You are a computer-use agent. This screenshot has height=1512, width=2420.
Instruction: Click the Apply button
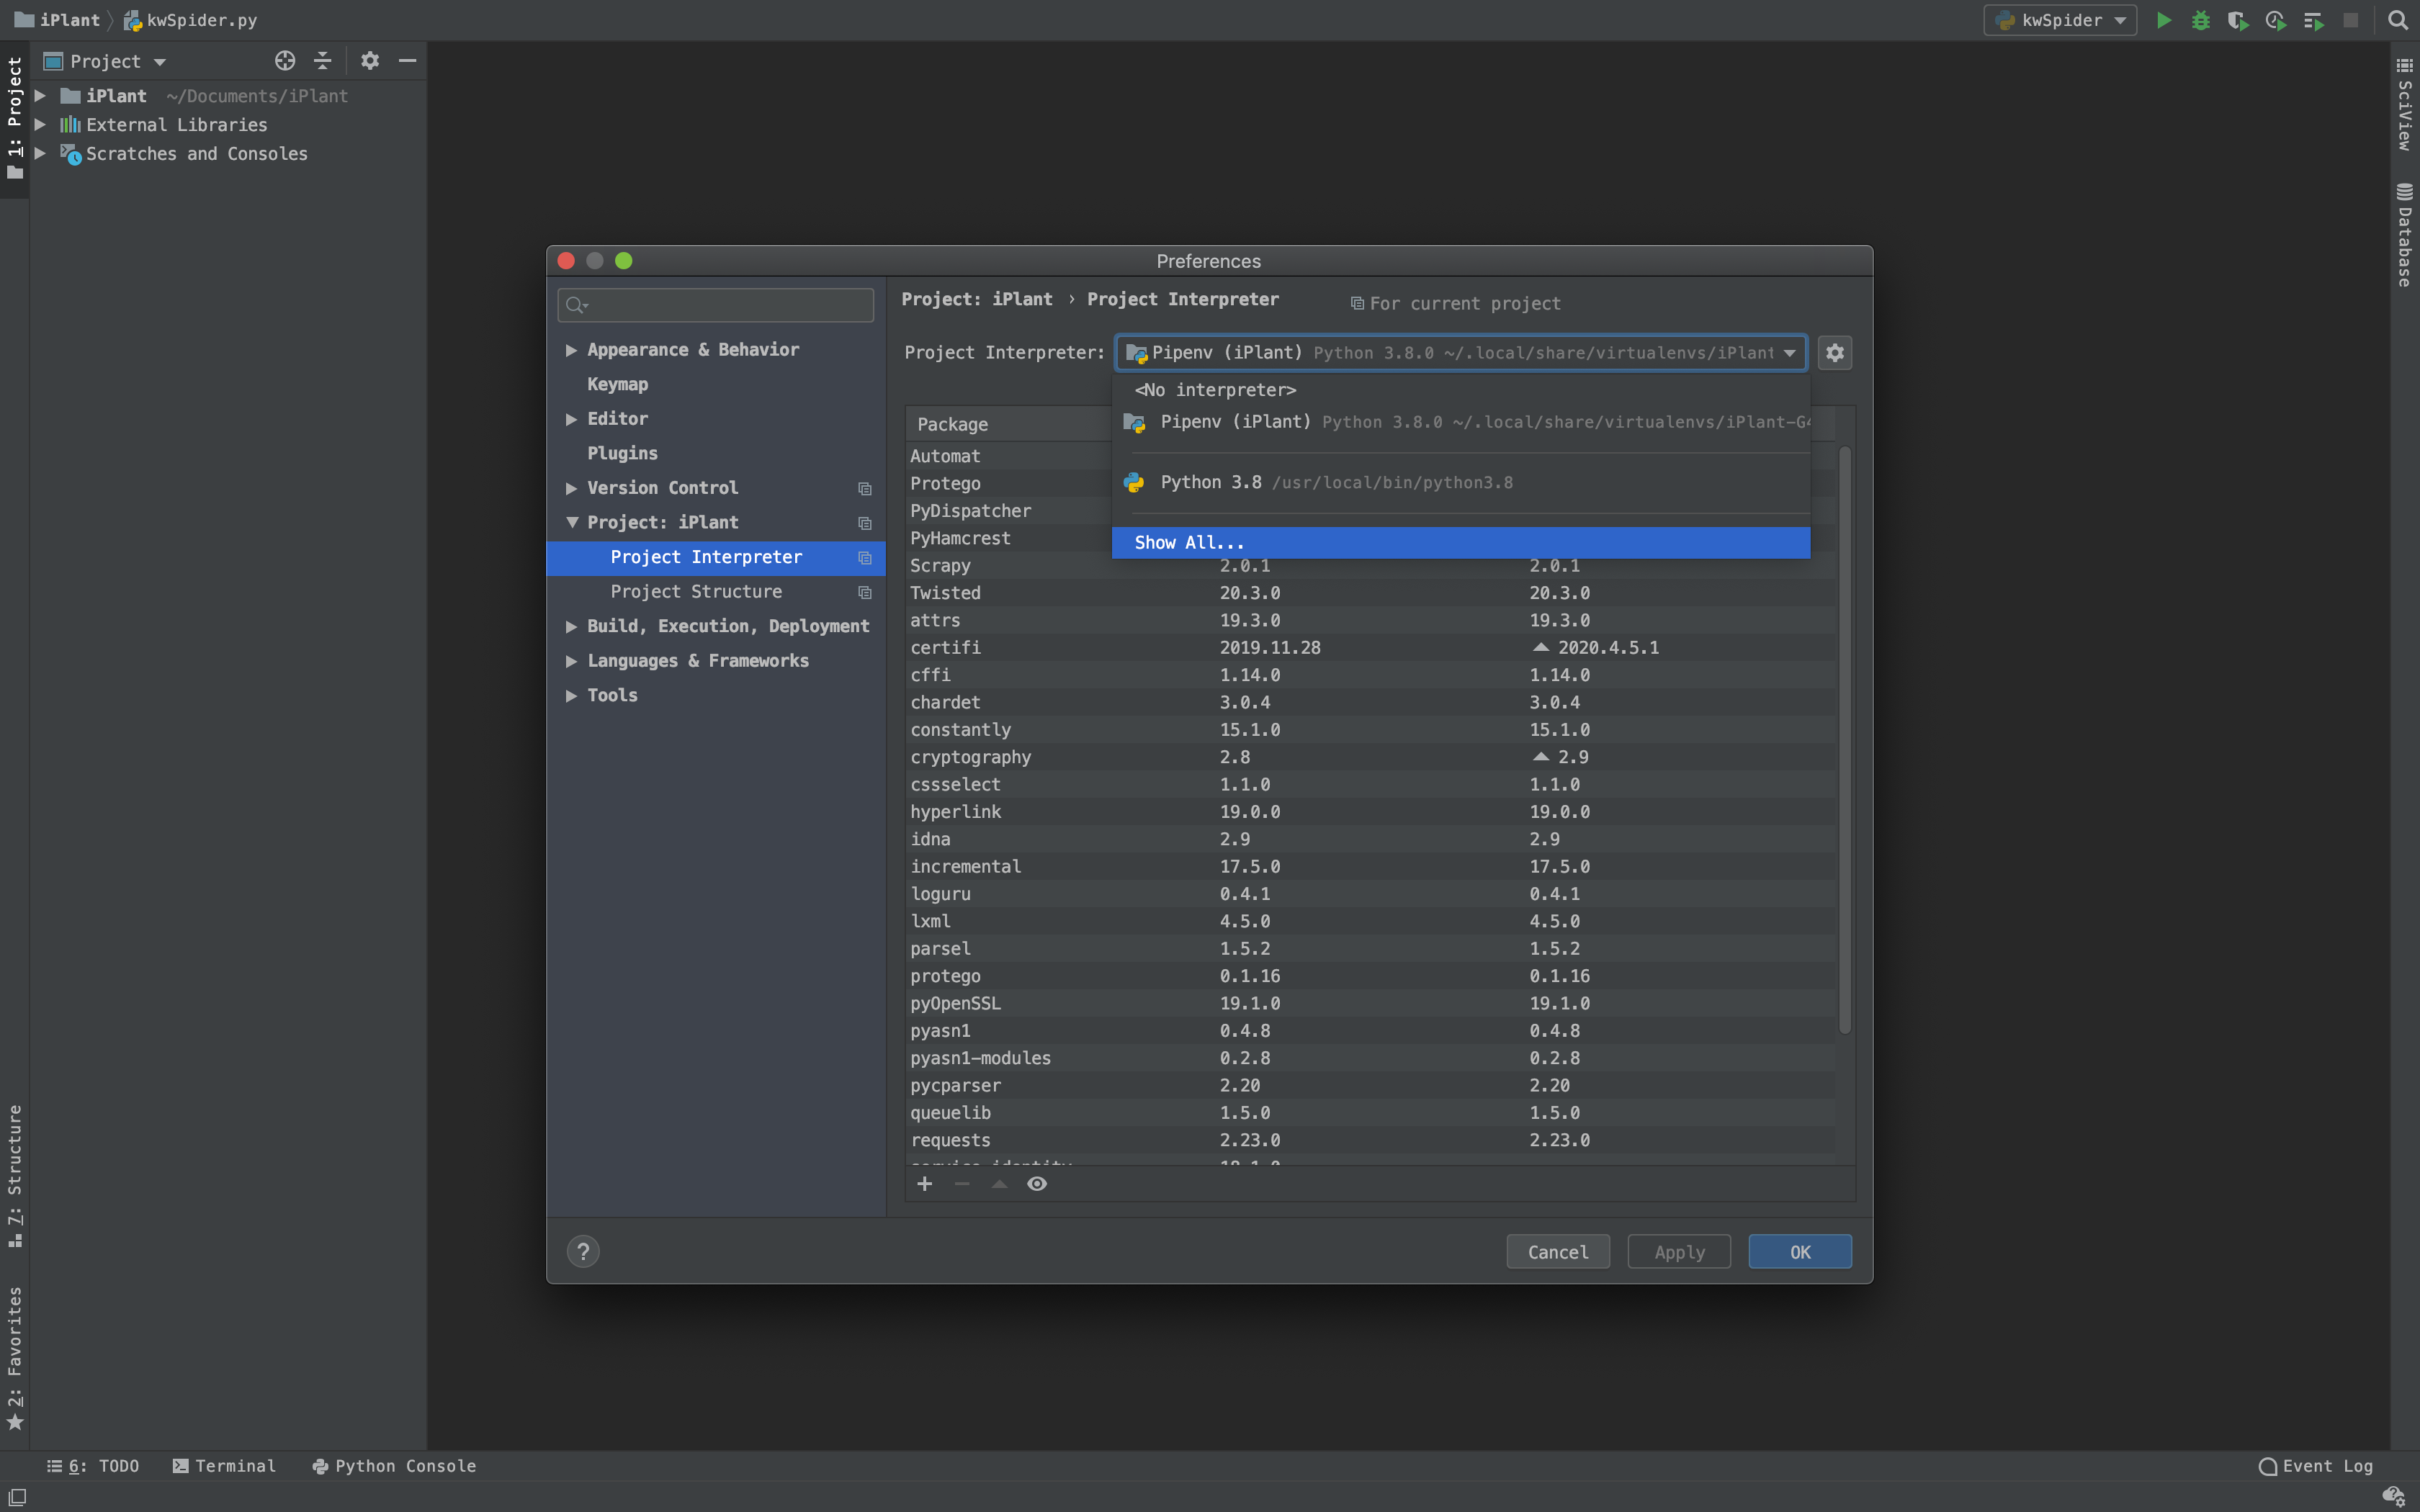[1679, 1251]
